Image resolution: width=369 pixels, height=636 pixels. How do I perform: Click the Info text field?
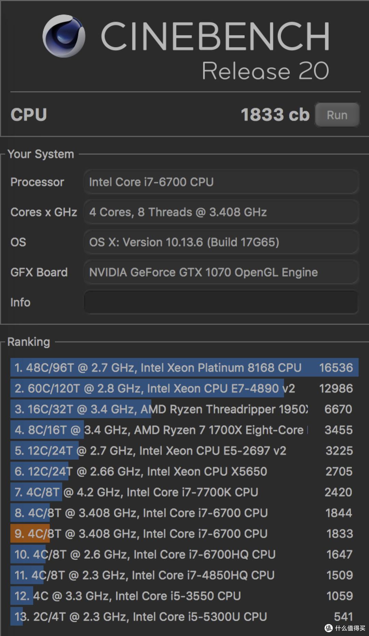pyautogui.click(x=221, y=302)
